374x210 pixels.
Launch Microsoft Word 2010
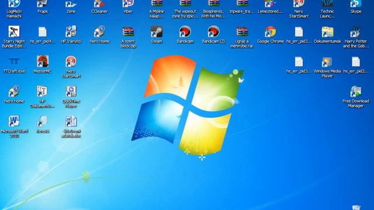point(14,127)
